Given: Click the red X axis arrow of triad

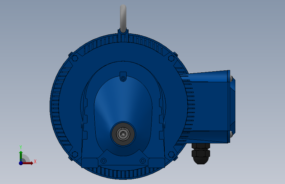Looking at the screenshot, I should 28,163.
